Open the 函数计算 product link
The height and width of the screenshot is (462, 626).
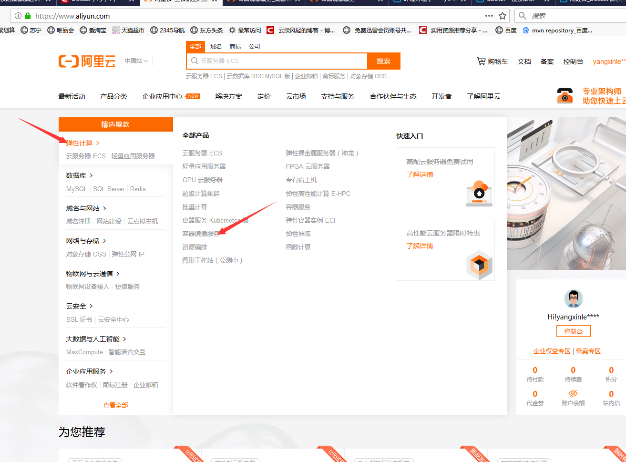point(298,247)
